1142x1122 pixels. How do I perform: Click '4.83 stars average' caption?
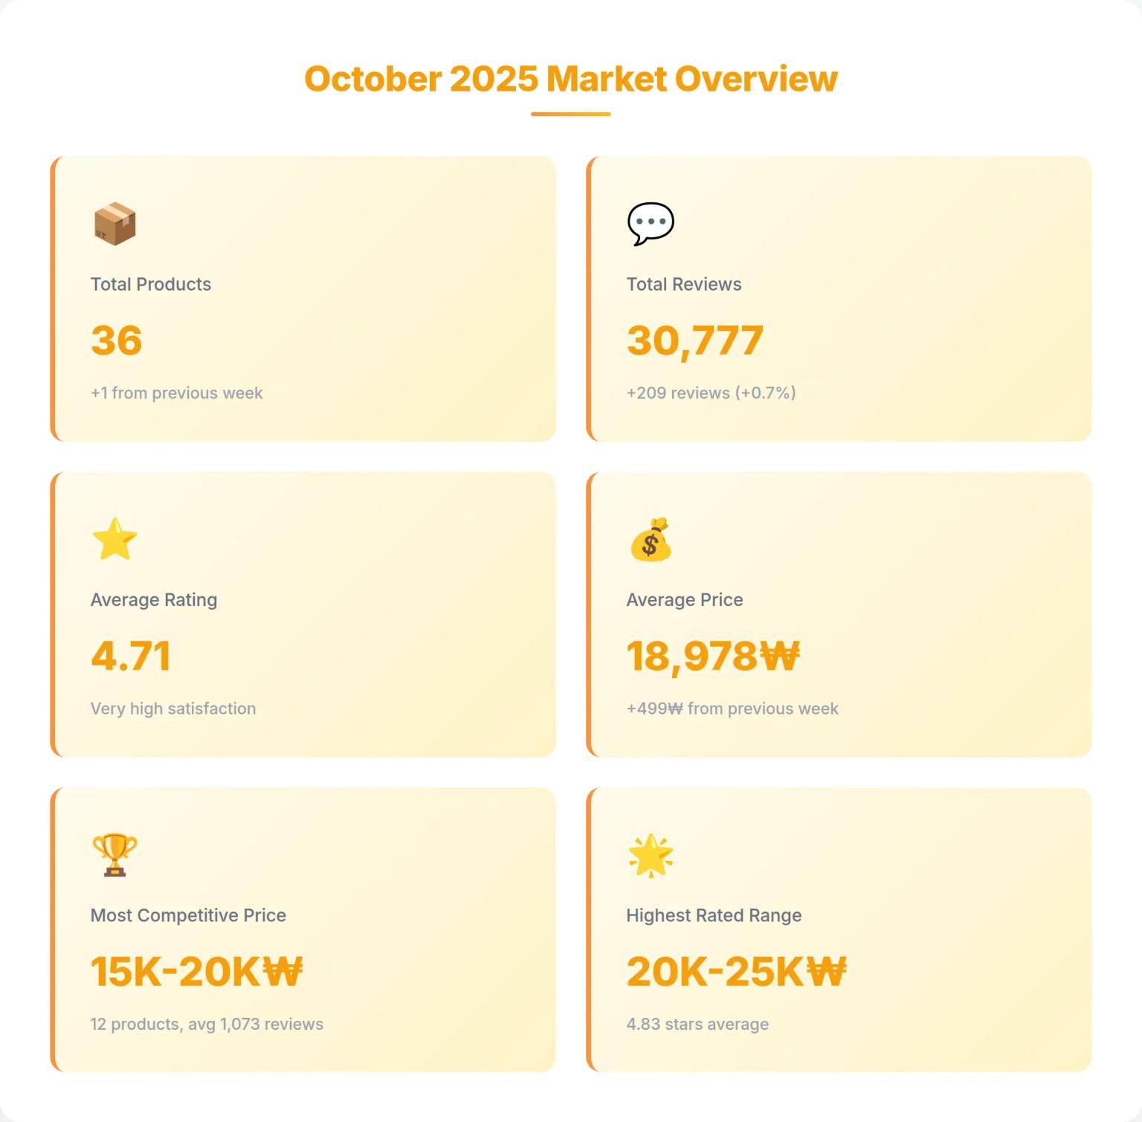697,1024
